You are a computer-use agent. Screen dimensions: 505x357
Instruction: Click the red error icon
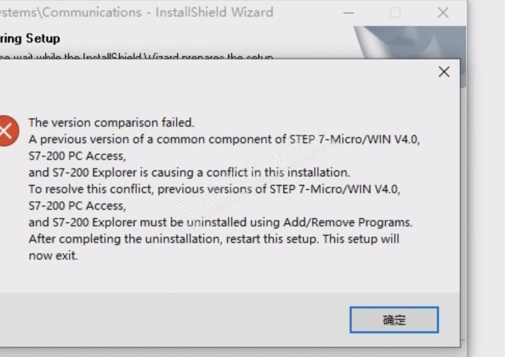click(7, 131)
